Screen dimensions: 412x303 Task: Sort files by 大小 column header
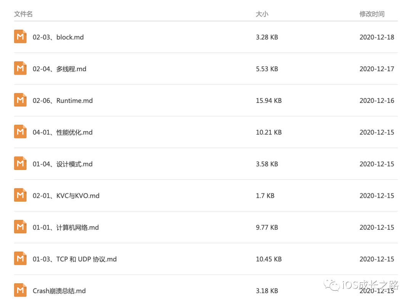pos(262,14)
